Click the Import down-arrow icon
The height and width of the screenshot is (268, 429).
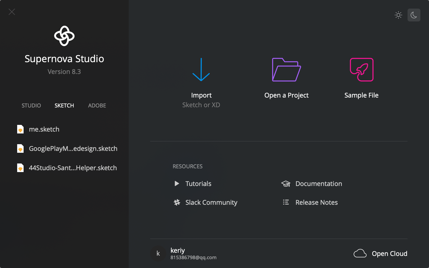[201, 70]
